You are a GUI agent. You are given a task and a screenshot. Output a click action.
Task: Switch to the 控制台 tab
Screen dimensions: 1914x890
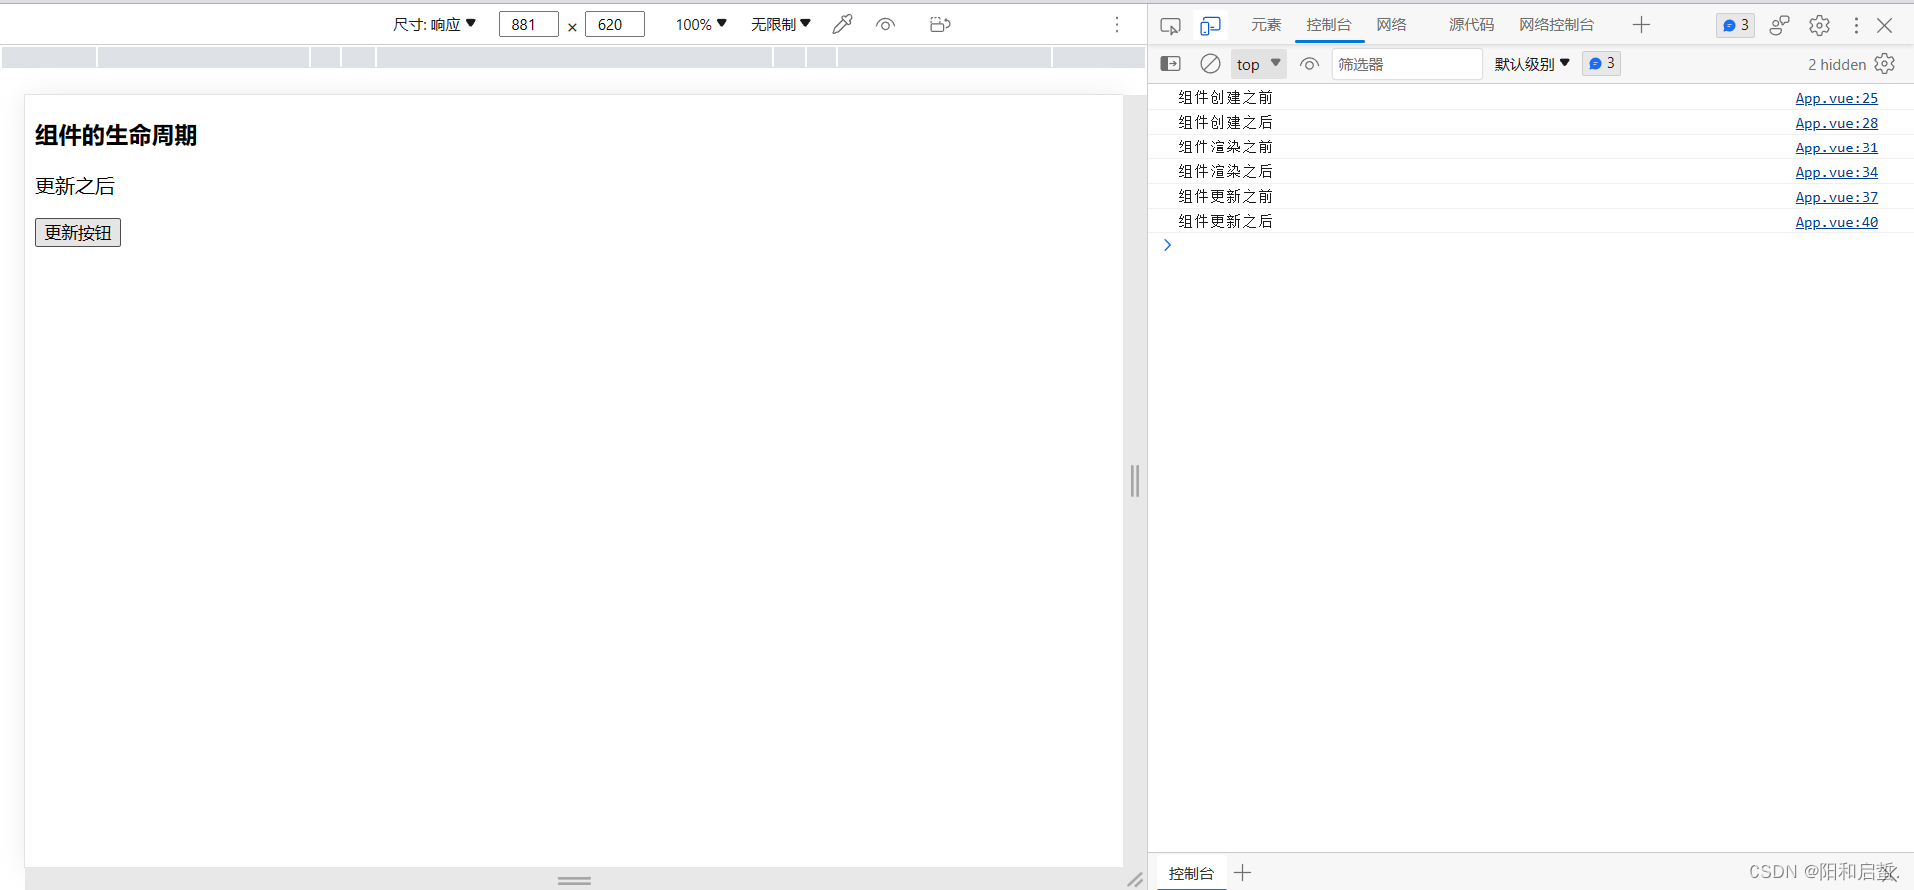[1329, 25]
